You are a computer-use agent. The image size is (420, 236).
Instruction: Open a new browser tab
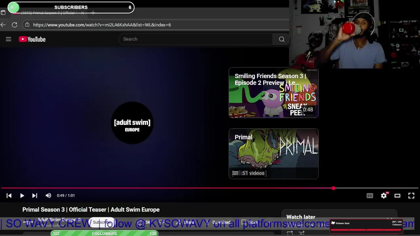[x=93, y=13]
